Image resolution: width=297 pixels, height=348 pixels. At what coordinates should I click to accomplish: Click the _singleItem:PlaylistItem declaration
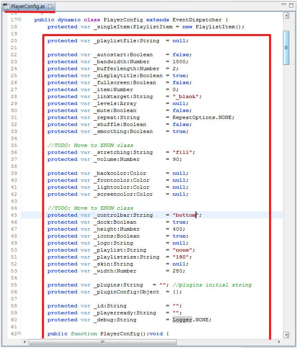tap(133, 27)
